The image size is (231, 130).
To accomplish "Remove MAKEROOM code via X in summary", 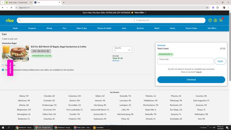I will coord(171,54).
